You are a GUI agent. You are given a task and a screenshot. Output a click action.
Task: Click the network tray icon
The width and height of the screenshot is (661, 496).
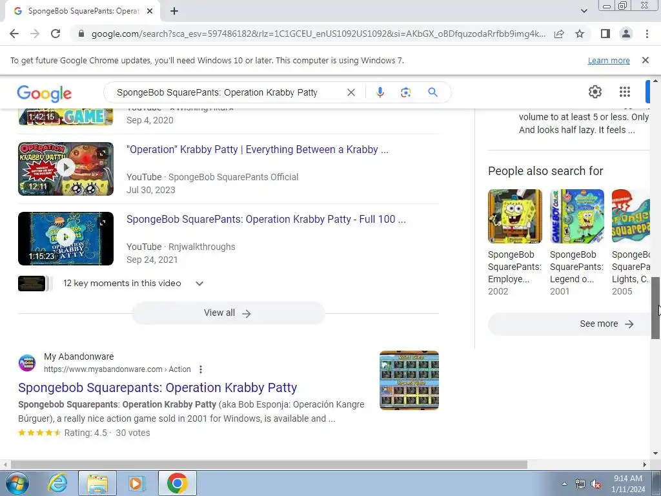click(x=580, y=484)
